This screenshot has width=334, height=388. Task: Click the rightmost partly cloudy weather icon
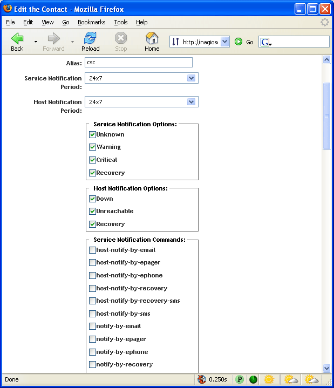(311, 379)
